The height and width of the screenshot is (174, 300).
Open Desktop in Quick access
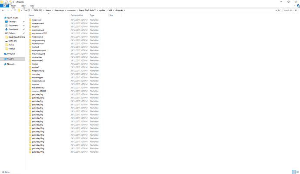pos(12,22)
